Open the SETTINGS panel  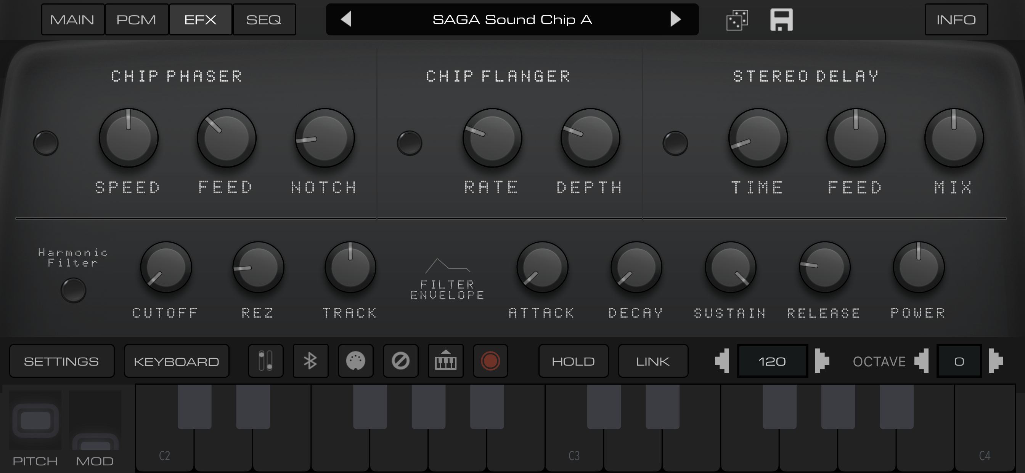(x=62, y=361)
